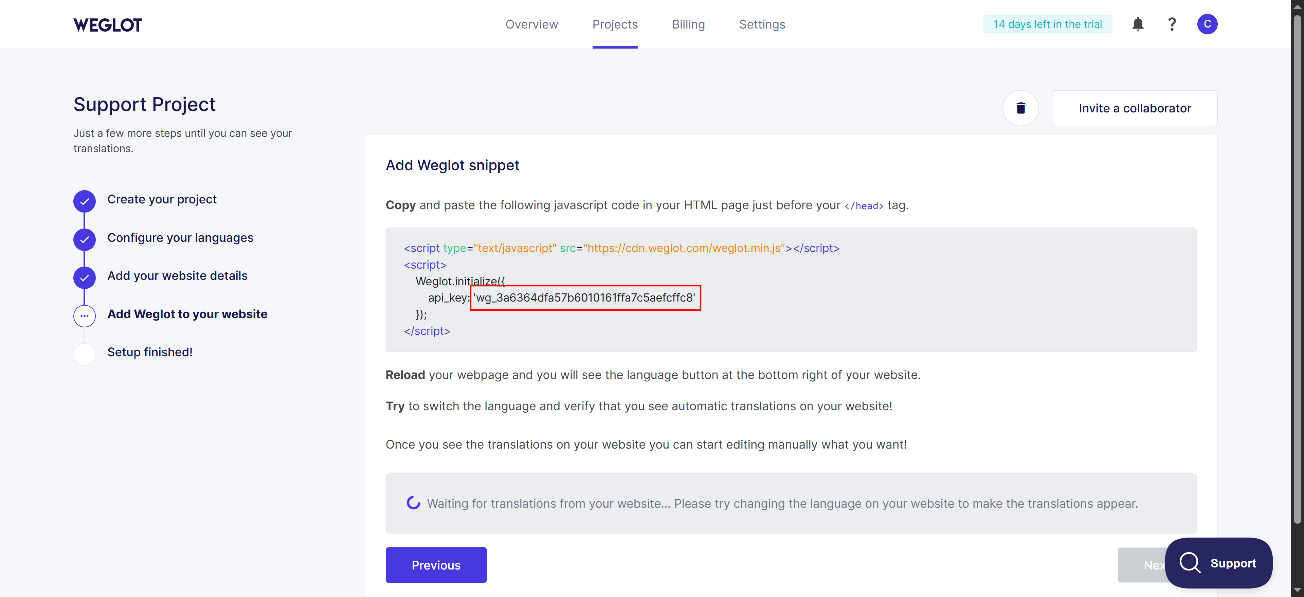Click the 'Configure your languages' step checkmark

(x=85, y=239)
